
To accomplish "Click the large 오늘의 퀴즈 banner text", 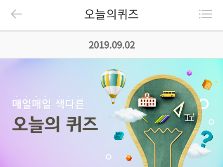I will click(x=55, y=125).
